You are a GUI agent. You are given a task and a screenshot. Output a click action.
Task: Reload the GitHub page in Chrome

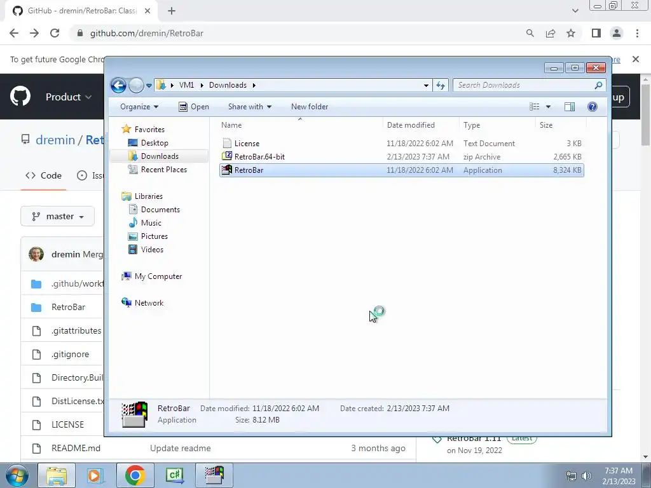click(x=55, y=33)
